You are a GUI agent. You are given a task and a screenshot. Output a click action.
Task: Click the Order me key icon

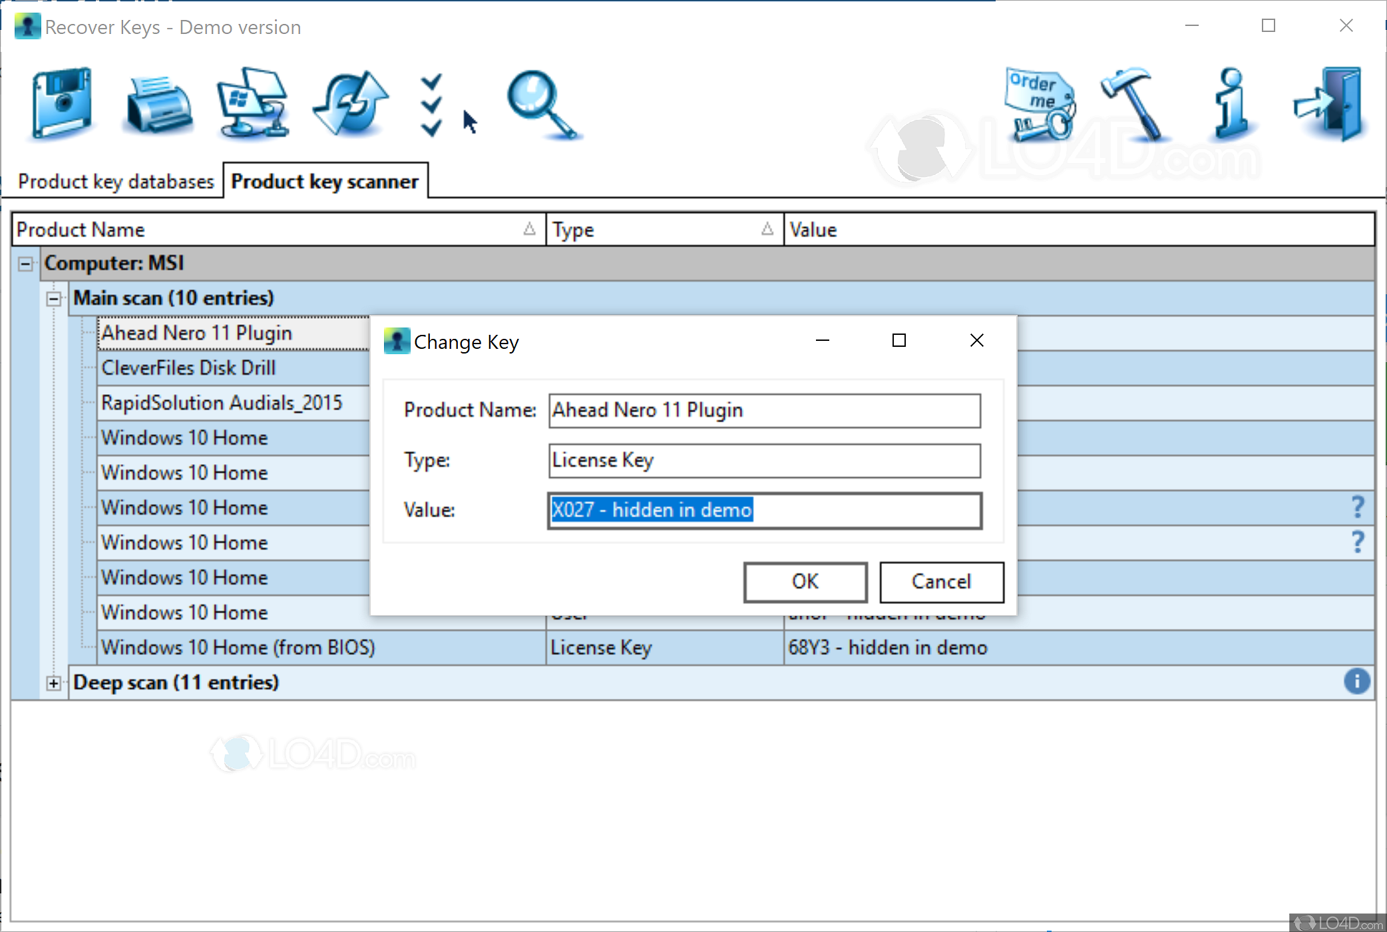click(x=1040, y=105)
